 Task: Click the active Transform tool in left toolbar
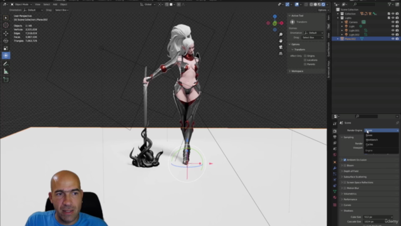[6, 56]
